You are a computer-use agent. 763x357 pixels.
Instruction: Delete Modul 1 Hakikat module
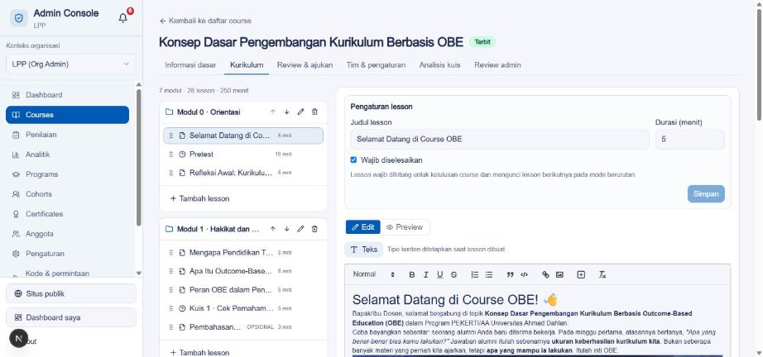click(314, 229)
